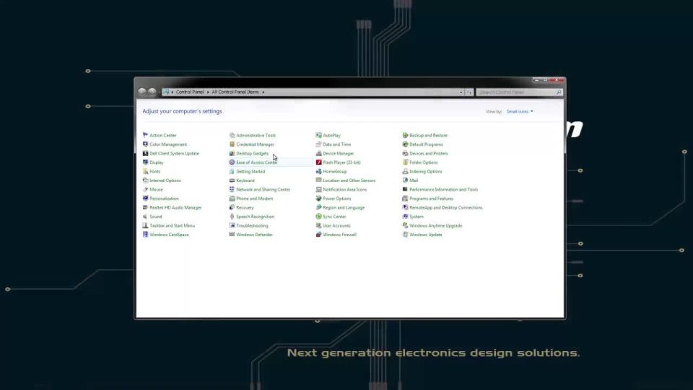Click Network and Sharing Center icon
This screenshot has height=390, width=693.
pos(232,189)
